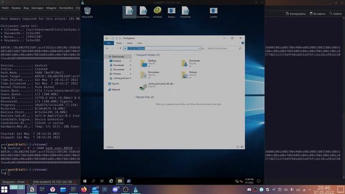The image size is (345, 194).
Task: Open the Downloads frequent folder tile
Action: tap(190, 63)
